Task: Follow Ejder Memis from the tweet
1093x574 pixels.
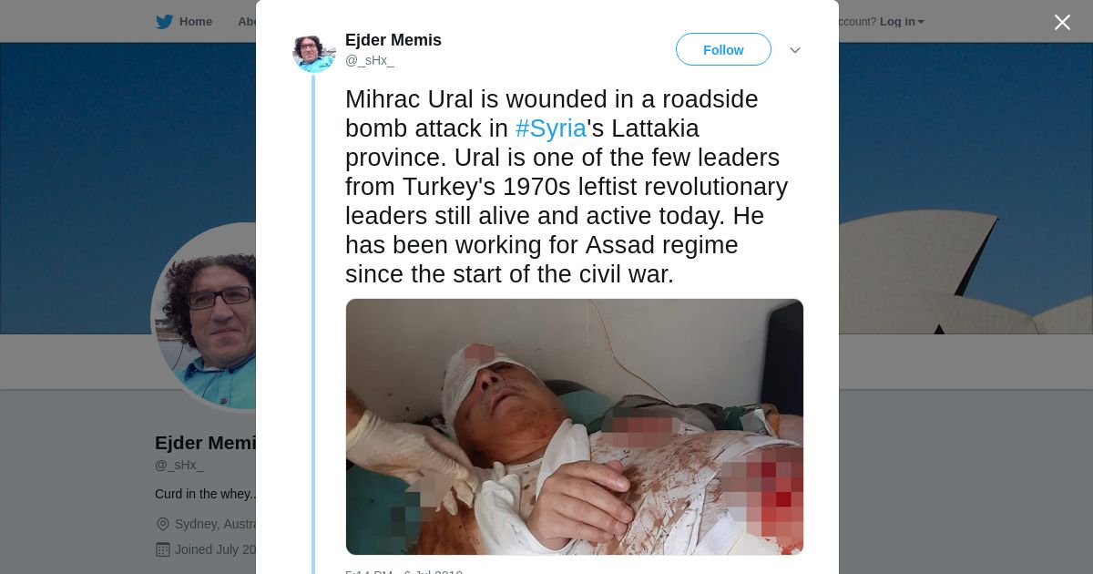Action: click(723, 49)
